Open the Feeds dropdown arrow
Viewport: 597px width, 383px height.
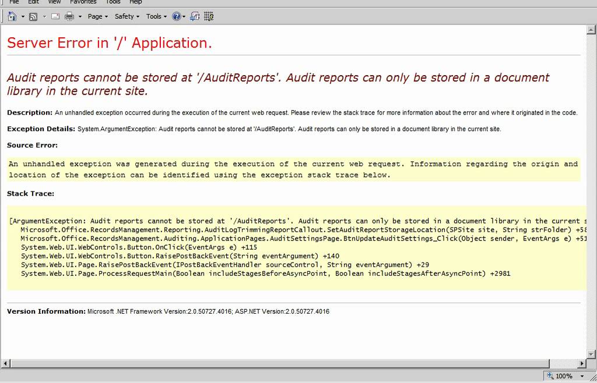[44, 17]
